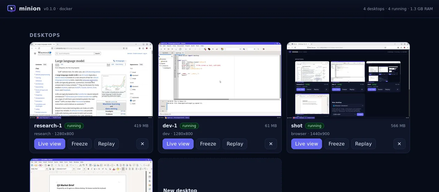Open the Geany File menu in the dev-1 preview

[x=160, y=46]
